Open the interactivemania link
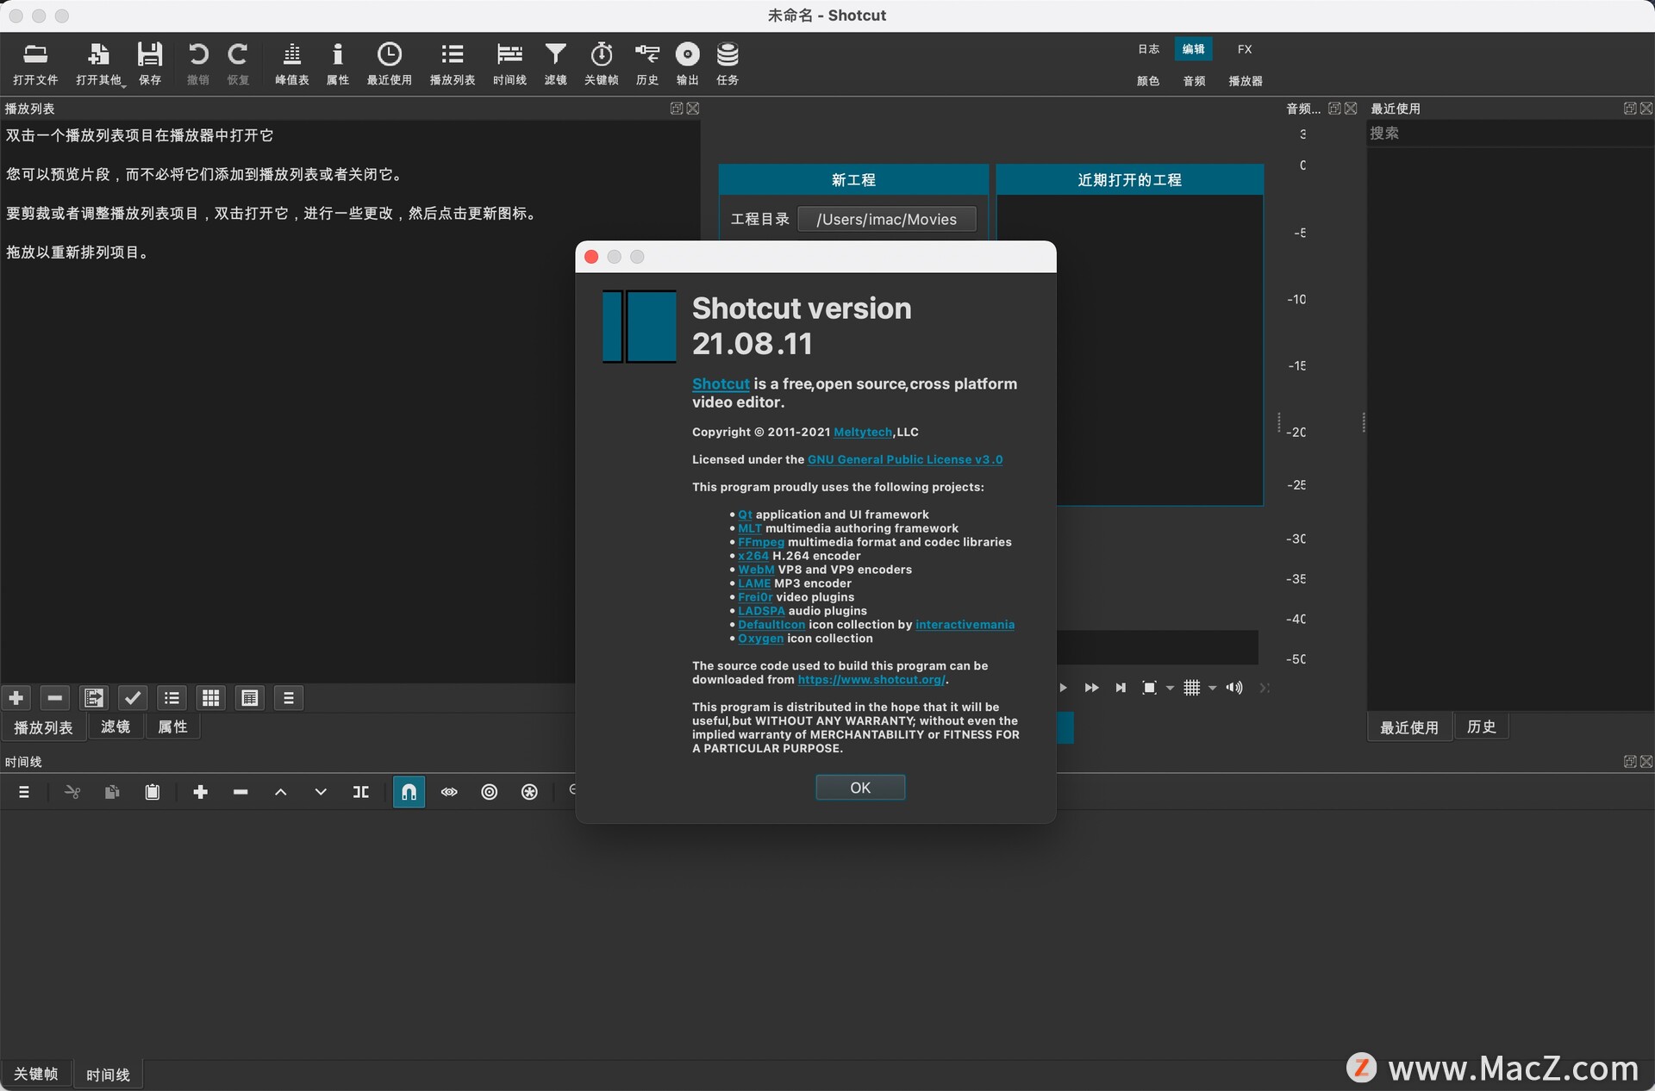The width and height of the screenshot is (1655, 1091). (x=965, y=625)
